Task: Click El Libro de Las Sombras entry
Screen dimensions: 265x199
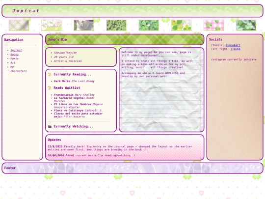Action: point(78,106)
